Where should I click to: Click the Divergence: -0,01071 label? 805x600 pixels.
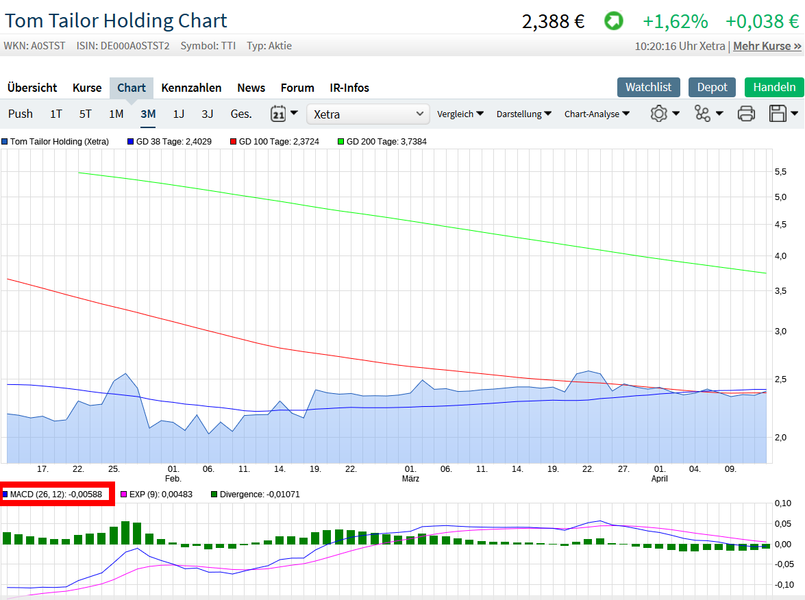click(x=260, y=495)
